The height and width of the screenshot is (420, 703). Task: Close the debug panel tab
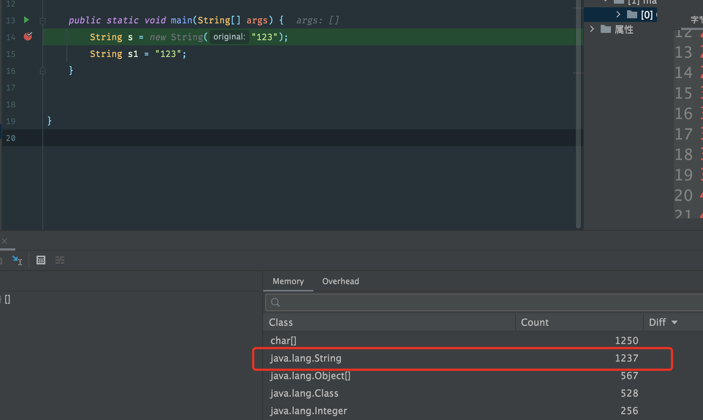point(4,241)
